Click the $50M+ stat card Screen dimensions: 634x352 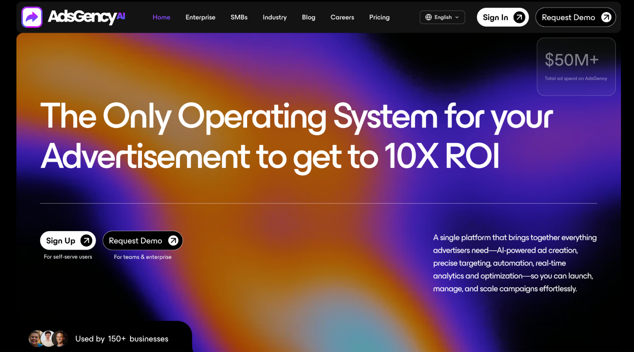click(x=576, y=67)
